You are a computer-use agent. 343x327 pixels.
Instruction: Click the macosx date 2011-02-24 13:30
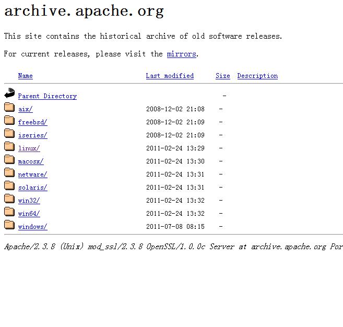(x=175, y=161)
